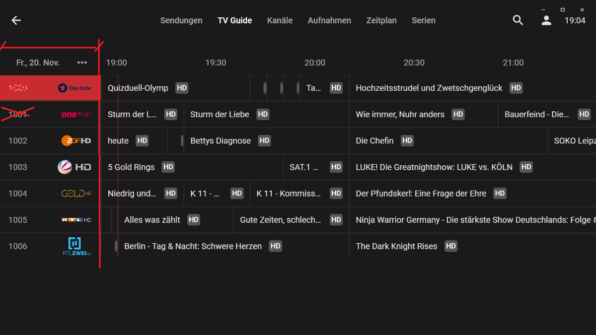The height and width of the screenshot is (335, 596).
Task: Open the Zeitplan tab
Action: click(x=381, y=20)
